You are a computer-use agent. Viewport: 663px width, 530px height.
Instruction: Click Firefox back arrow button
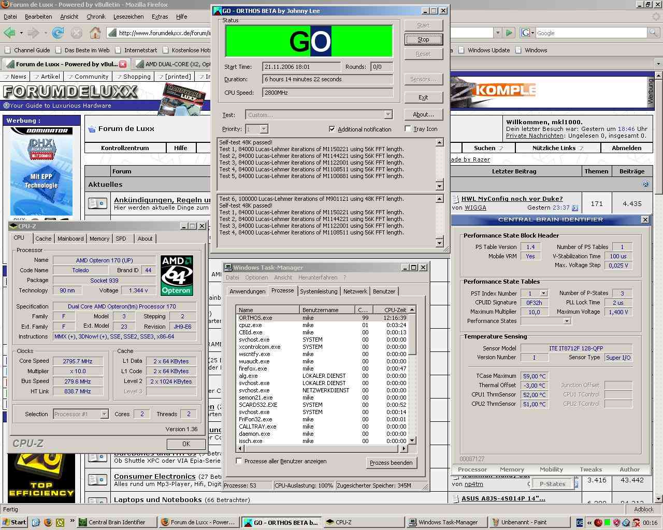[x=9, y=33]
